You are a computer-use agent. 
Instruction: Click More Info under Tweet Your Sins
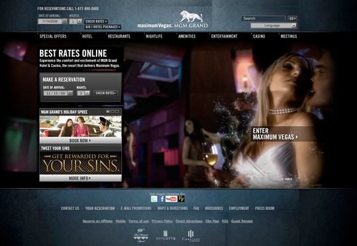point(81,178)
